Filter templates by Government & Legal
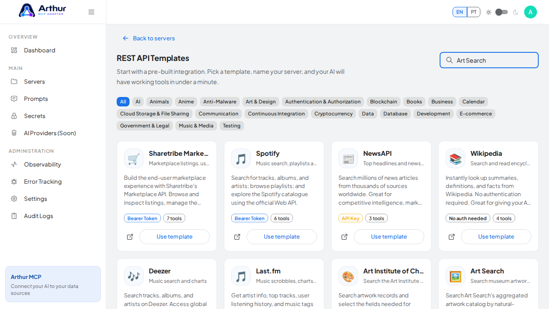Screen dimensions: 549x309 pyautogui.click(x=145, y=126)
